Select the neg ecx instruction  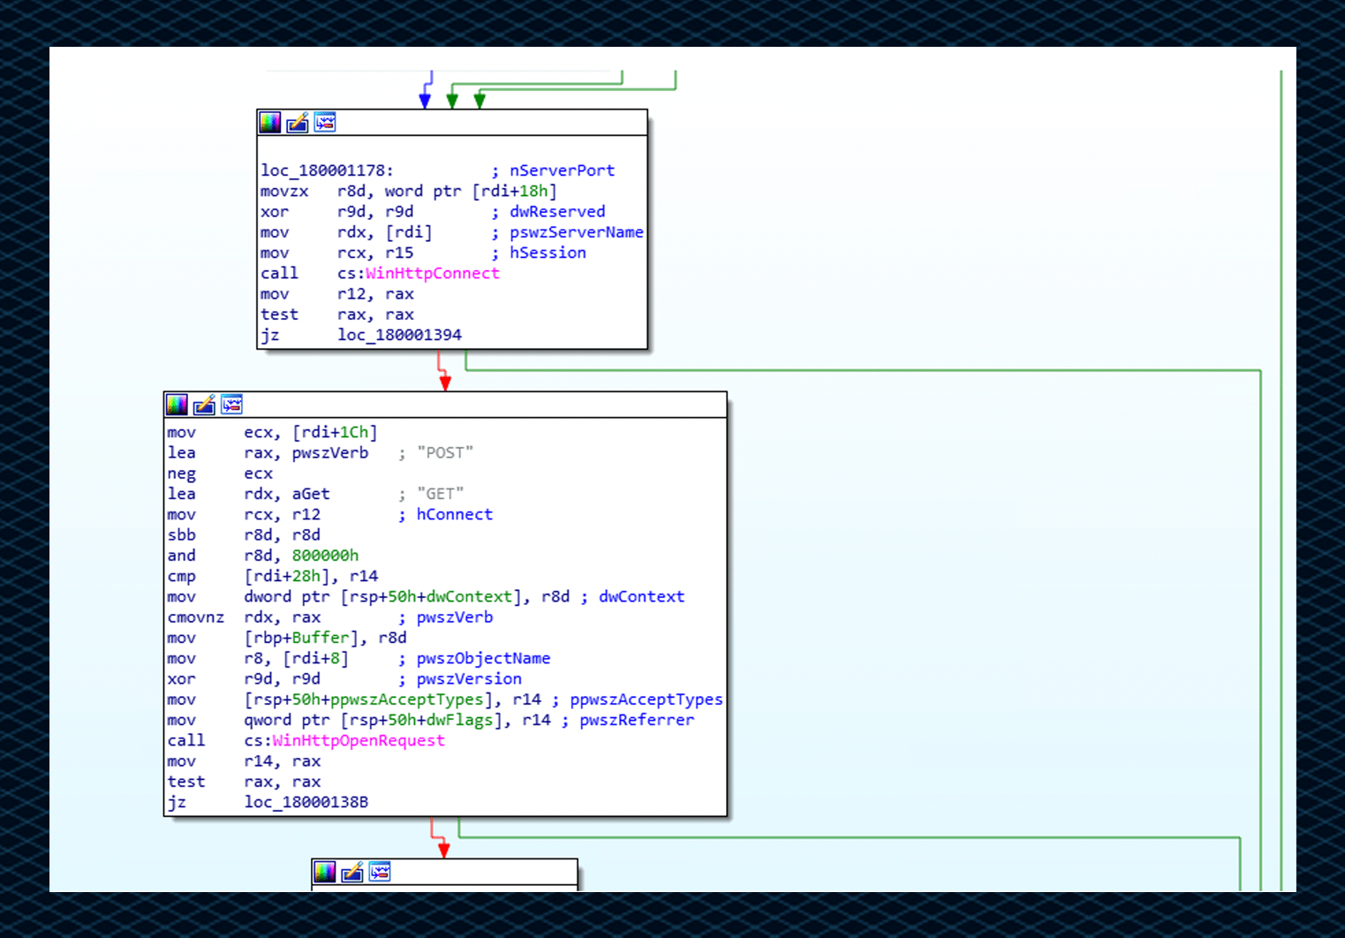coord(220,473)
